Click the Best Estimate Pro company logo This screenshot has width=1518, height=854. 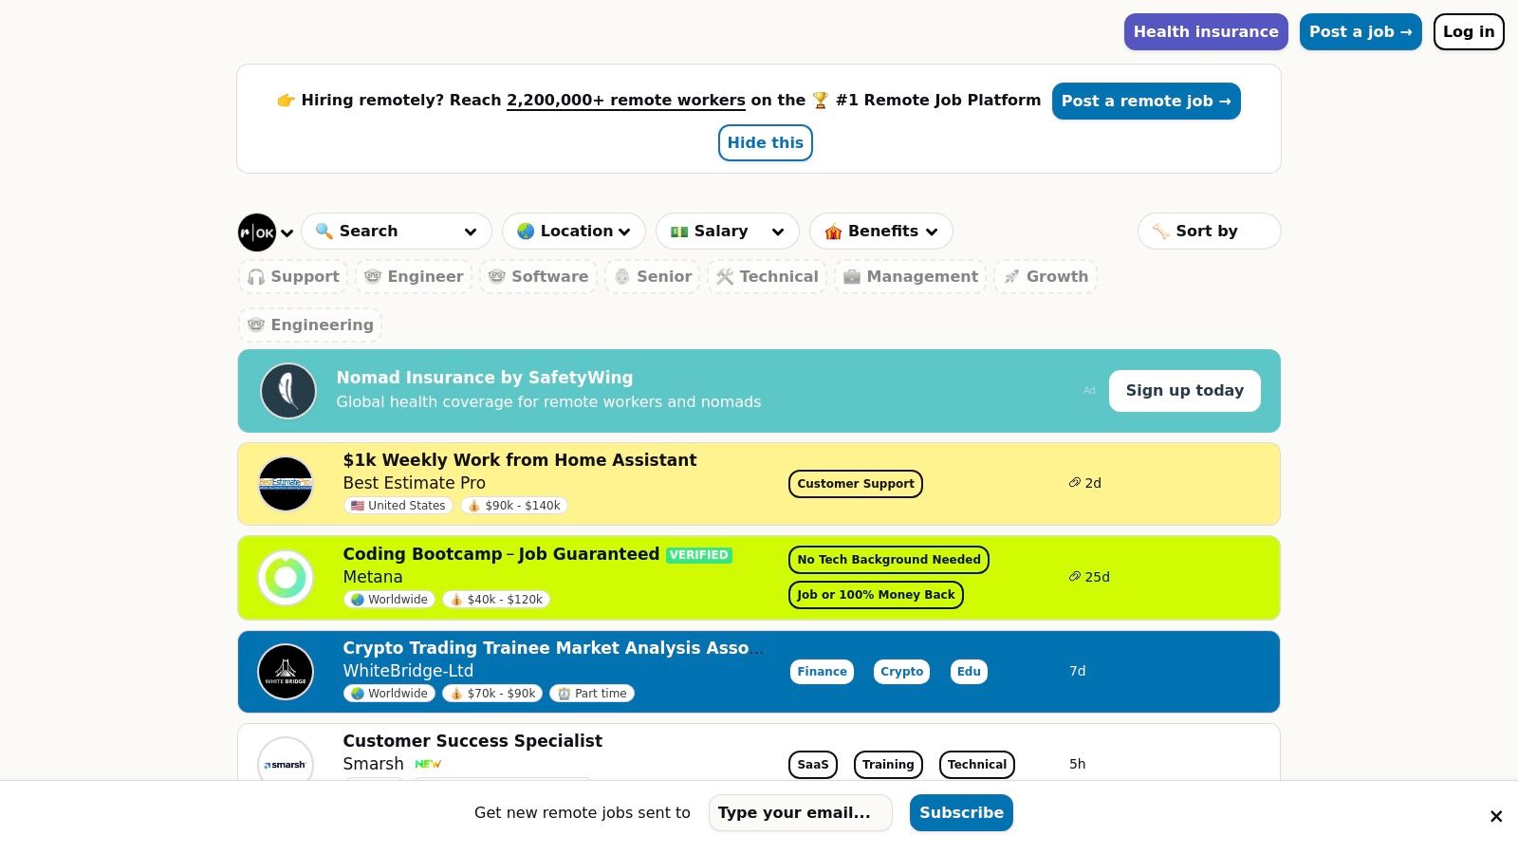click(286, 483)
